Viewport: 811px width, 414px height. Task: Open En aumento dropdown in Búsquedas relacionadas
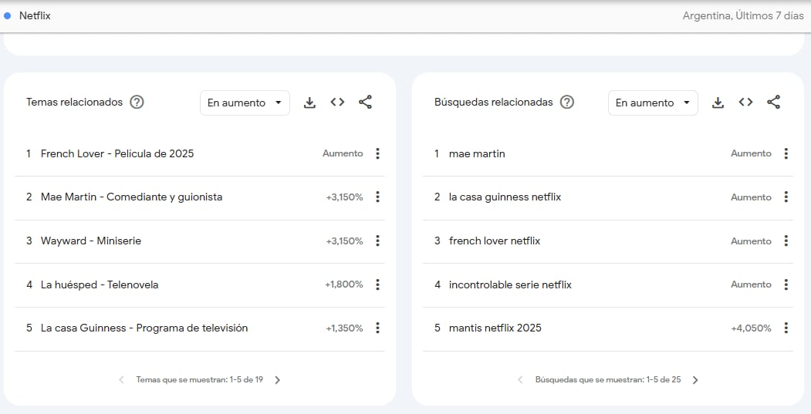[x=653, y=103]
